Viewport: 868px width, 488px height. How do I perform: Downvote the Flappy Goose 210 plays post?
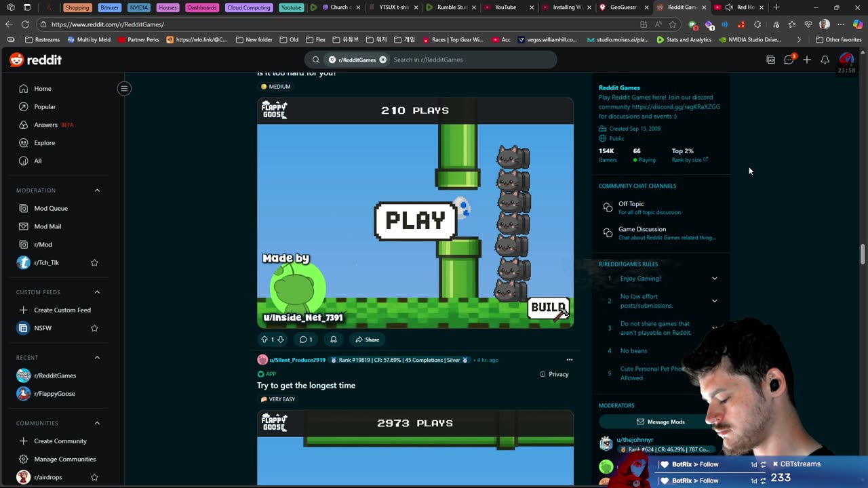pos(280,340)
